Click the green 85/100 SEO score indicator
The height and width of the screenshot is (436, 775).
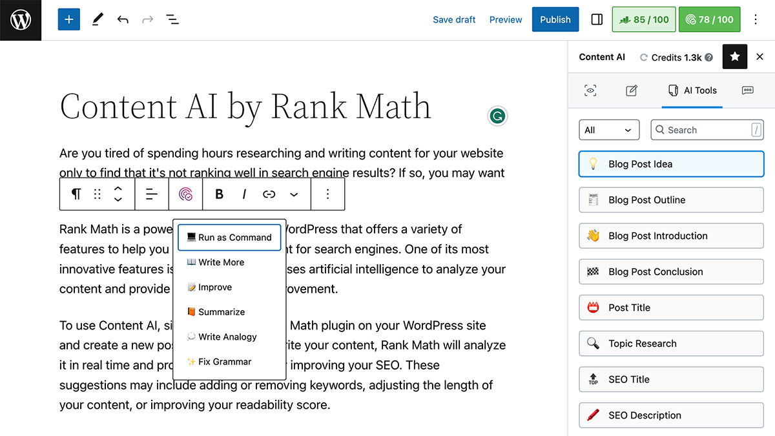pyautogui.click(x=643, y=19)
